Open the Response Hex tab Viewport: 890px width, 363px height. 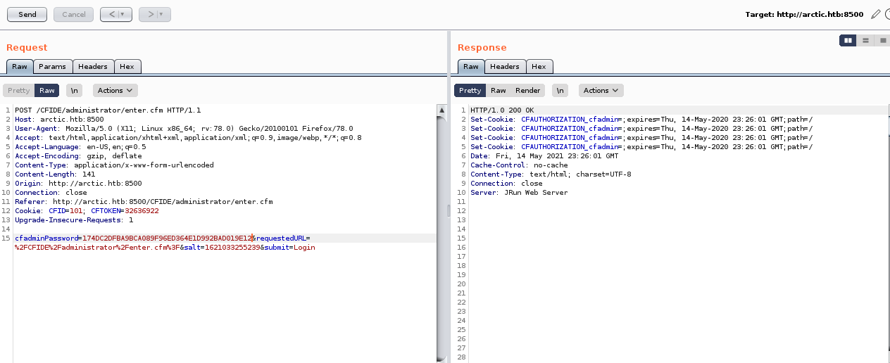[x=539, y=66]
